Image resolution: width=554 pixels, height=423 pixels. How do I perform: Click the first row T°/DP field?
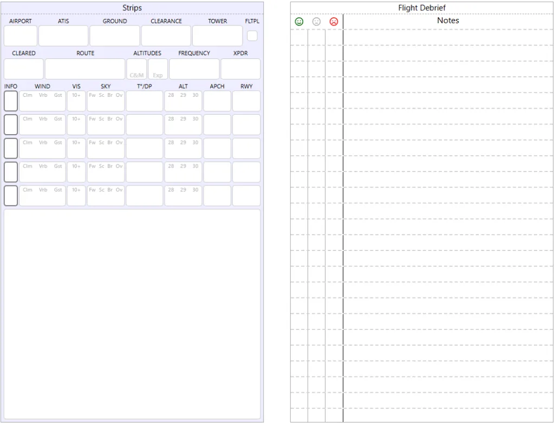(145, 101)
